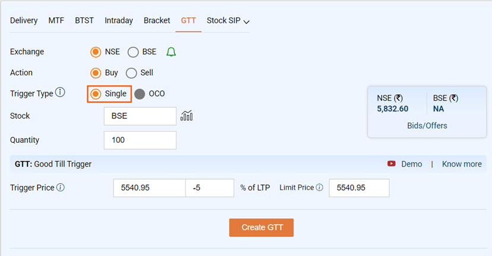Viewport: 492px width, 256px height.
Task: Open the Intraday tab
Action: point(119,21)
